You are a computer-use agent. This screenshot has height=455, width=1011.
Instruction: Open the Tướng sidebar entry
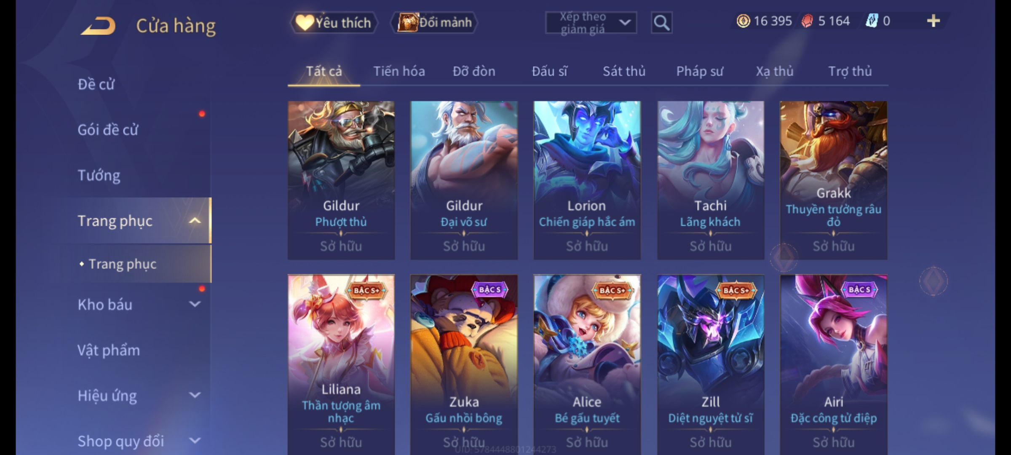pyautogui.click(x=99, y=175)
